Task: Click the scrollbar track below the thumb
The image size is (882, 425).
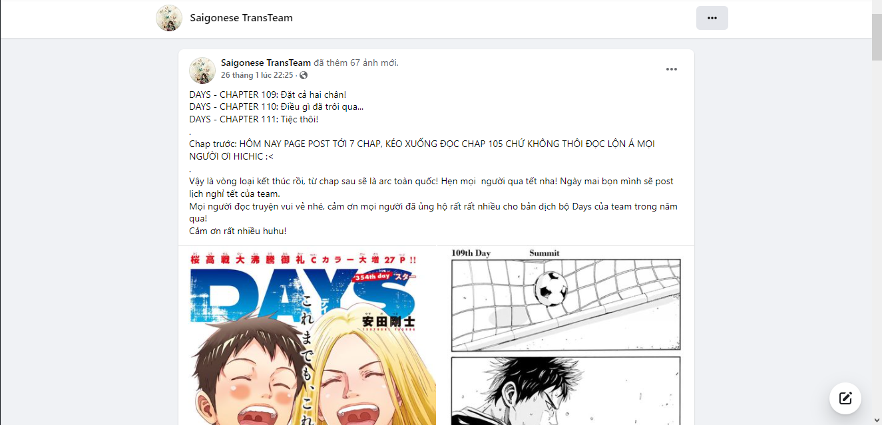Action: coord(877,239)
